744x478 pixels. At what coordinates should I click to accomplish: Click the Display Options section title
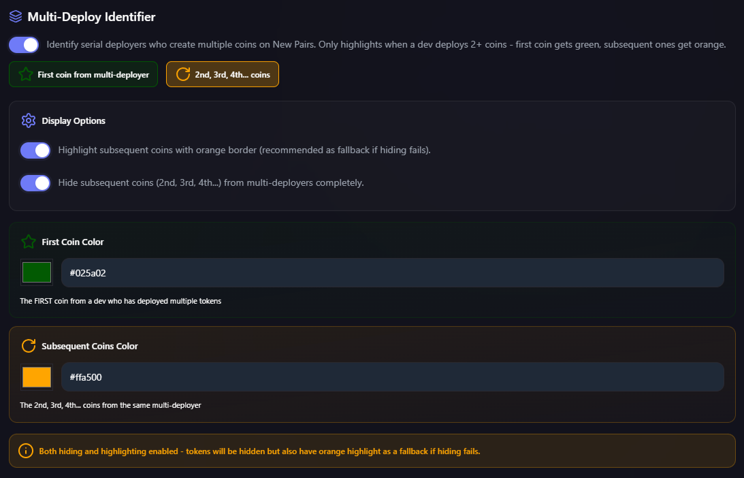(74, 121)
